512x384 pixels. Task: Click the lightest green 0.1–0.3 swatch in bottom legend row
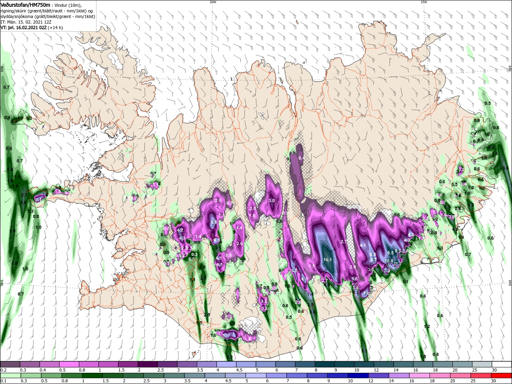point(10,376)
